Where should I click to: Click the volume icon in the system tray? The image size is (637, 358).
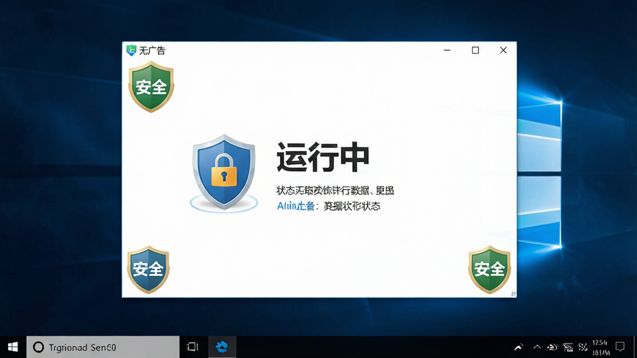point(552,347)
